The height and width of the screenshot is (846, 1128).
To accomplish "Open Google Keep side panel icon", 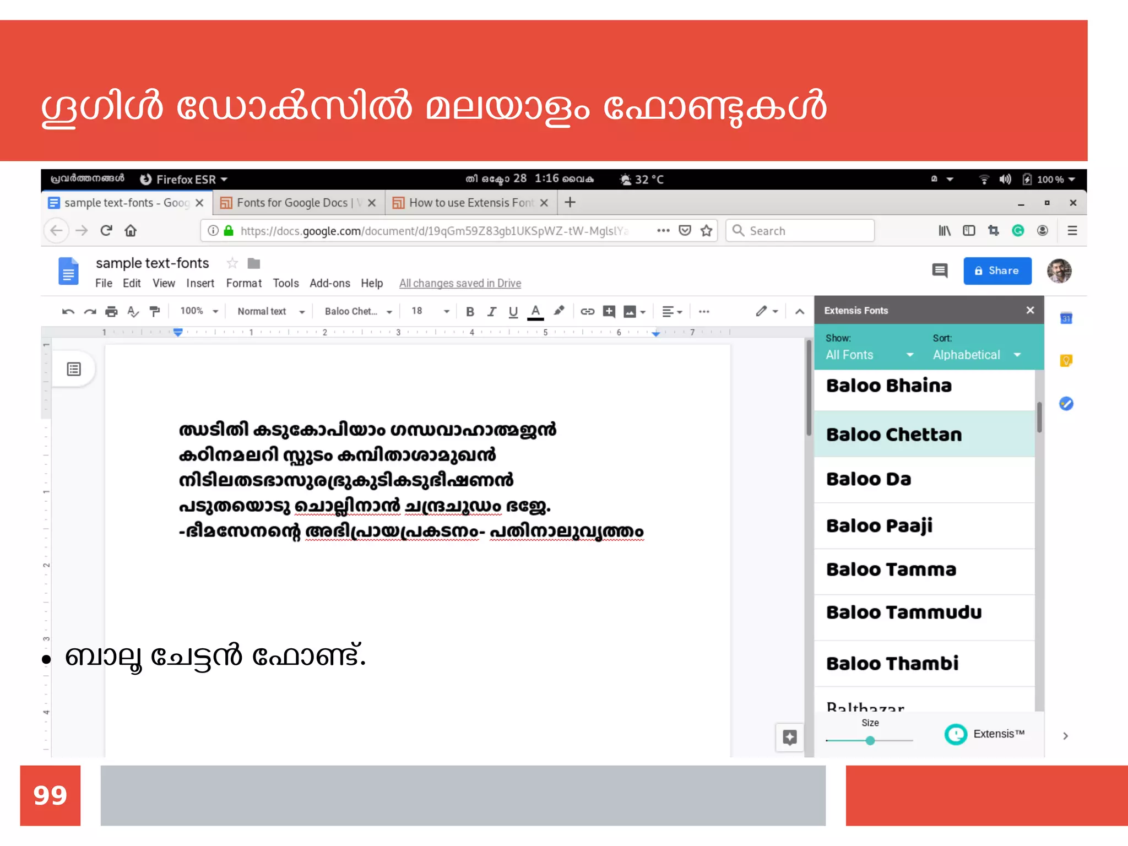I will pos(1066,361).
